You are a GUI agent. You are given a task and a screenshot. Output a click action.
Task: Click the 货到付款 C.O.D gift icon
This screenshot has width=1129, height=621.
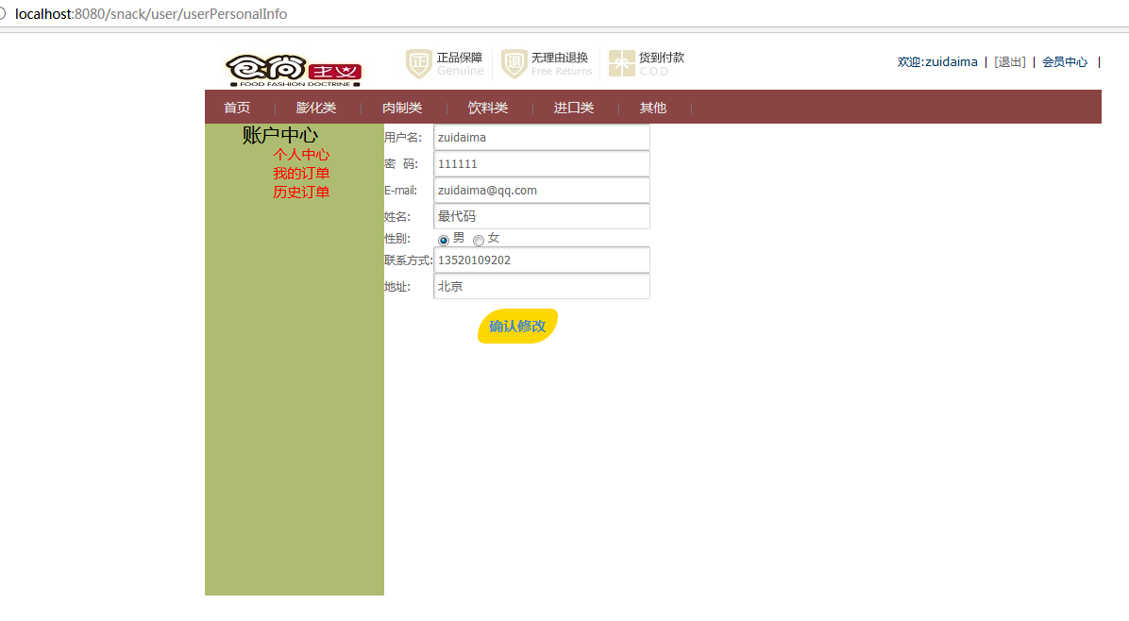pyautogui.click(x=621, y=63)
